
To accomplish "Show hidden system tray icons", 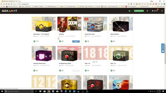I will [148, 91].
